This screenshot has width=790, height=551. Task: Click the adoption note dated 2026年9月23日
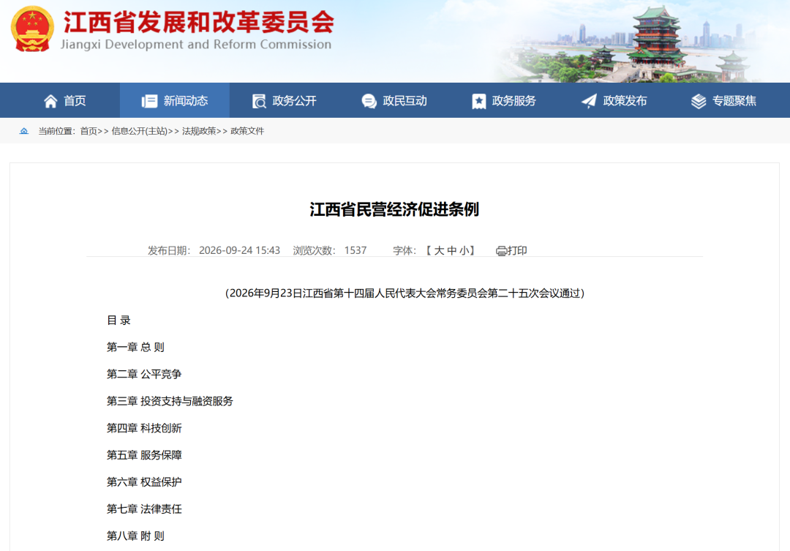pyautogui.click(x=405, y=293)
